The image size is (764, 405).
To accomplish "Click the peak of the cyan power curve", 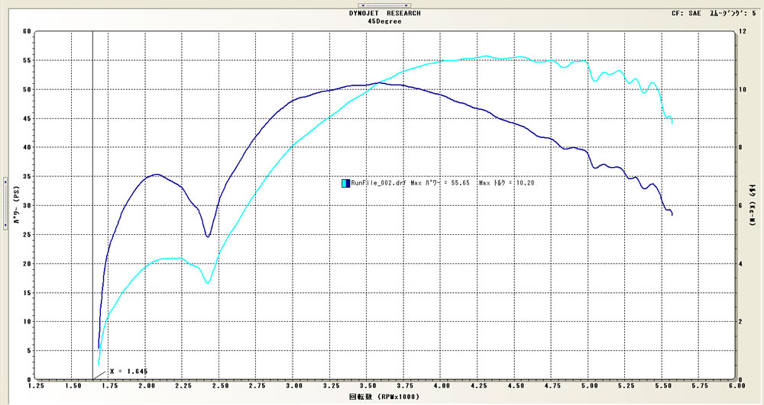I will (487, 56).
